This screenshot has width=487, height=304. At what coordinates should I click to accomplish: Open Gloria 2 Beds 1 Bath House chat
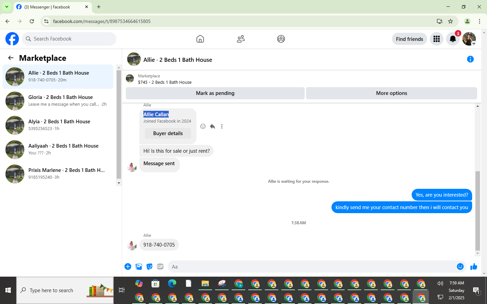[58, 101]
